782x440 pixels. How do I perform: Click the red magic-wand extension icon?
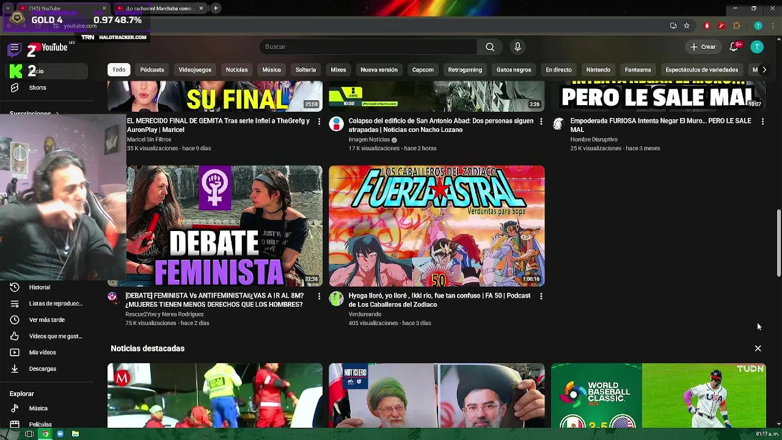click(722, 26)
